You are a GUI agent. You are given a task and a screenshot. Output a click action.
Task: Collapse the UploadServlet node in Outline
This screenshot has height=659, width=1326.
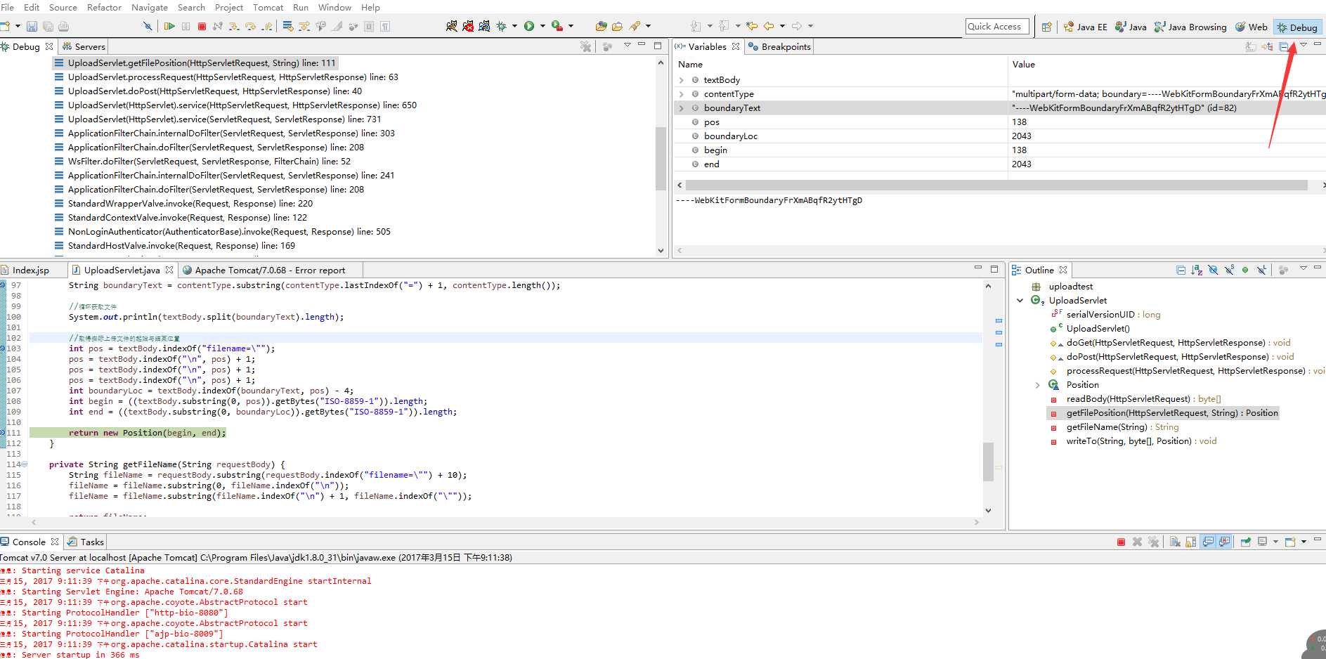coord(1020,301)
